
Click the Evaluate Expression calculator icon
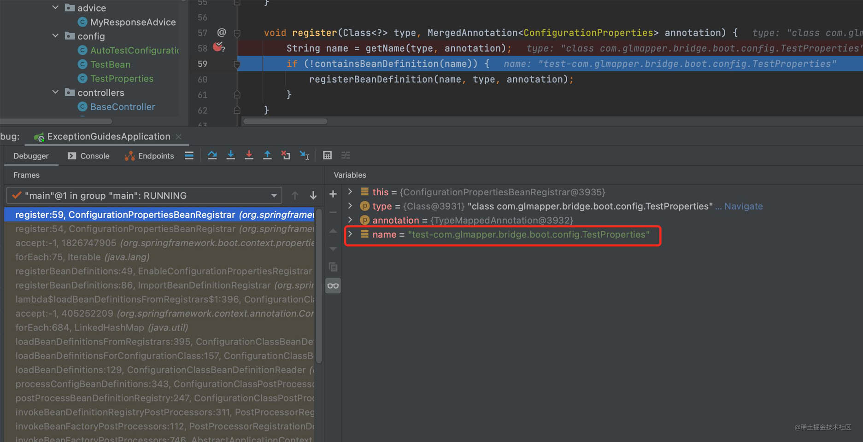click(x=327, y=156)
